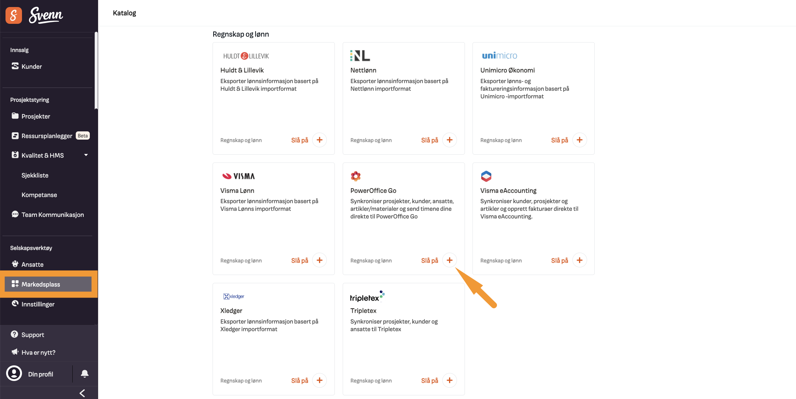Open the Support help section
This screenshot has height=399, width=796.
(x=32, y=335)
